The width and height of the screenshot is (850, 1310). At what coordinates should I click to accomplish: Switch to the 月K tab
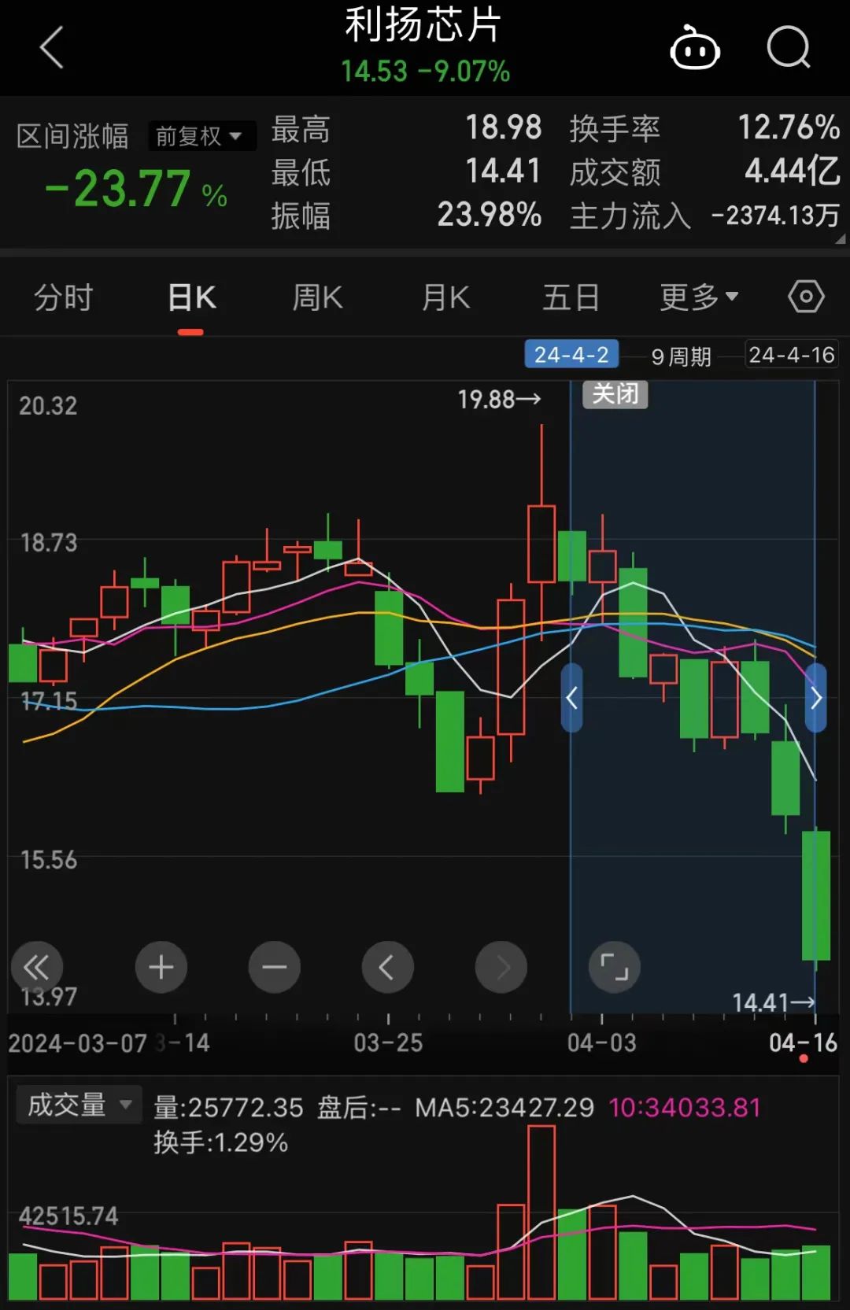pyautogui.click(x=445, y=297)
